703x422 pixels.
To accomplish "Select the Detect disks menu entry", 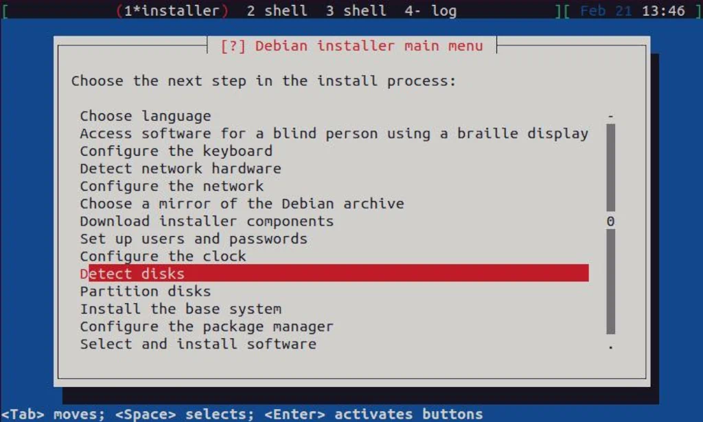I will pos(132,273).
